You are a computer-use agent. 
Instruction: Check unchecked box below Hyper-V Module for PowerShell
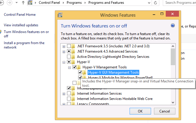pos(75,83)
